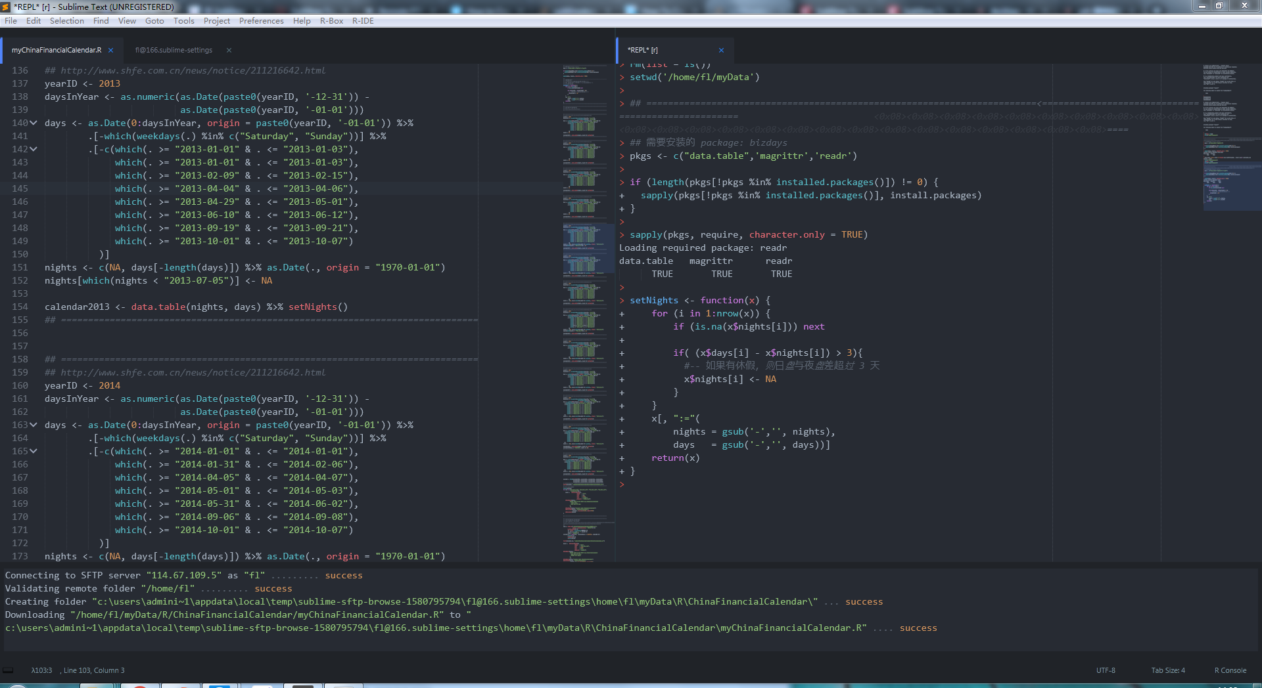The height and width of the screenshot is (688, 1262).
Task: Click the shfe.com.cn URL comment on line 136
Action: 185,70
